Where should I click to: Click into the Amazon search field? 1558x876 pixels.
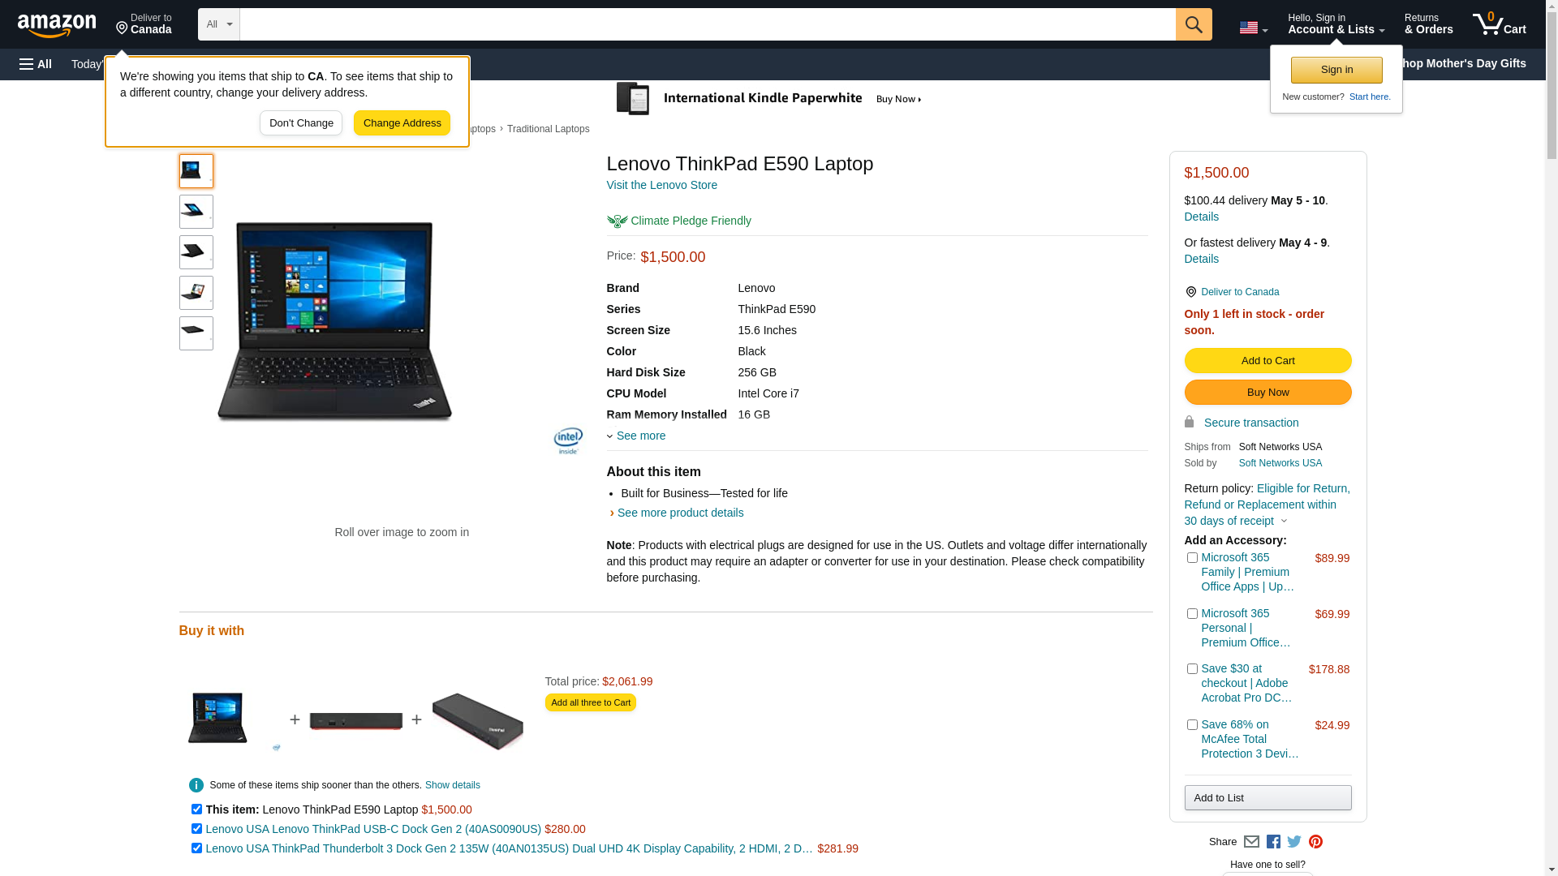(708, 24)
